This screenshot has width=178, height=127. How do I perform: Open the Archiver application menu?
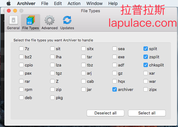[x=26, y=3]
